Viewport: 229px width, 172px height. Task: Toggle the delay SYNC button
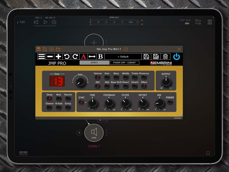click(81, 102)
